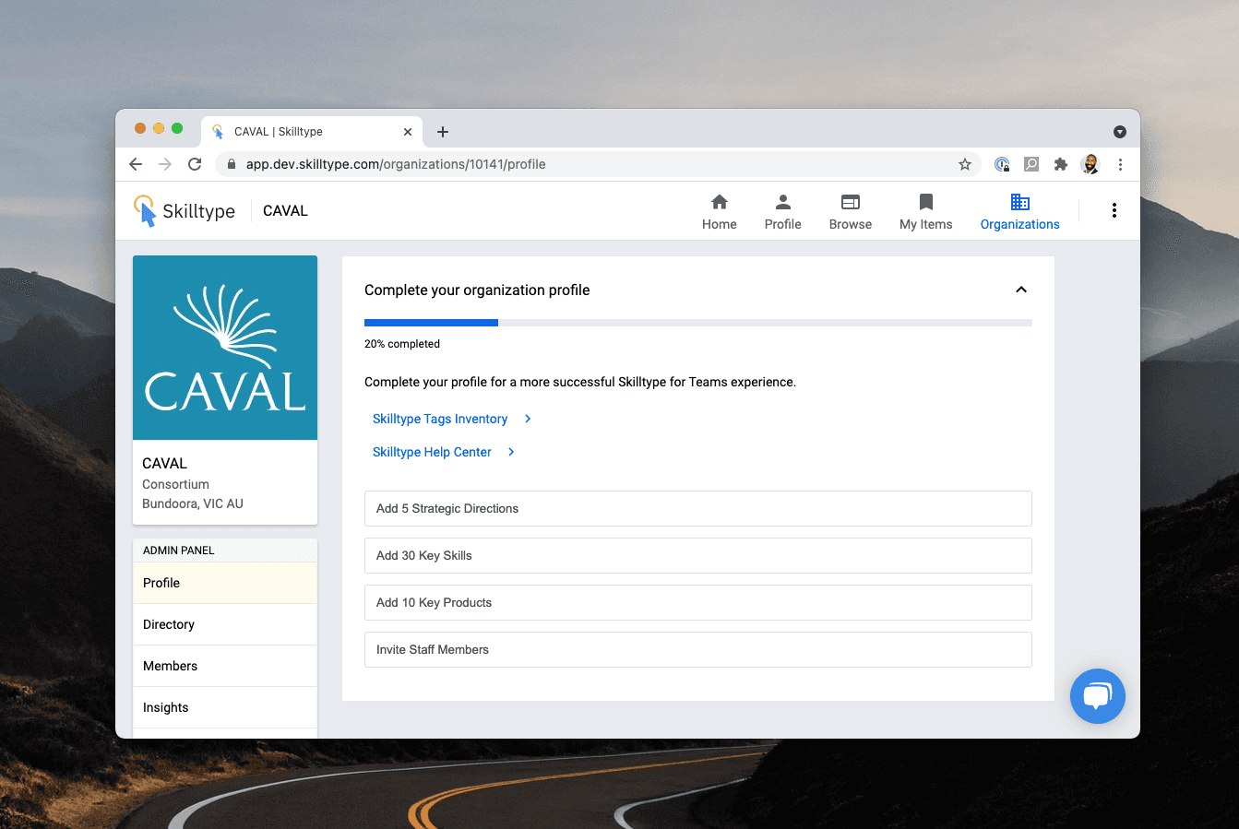Click the chevron next to Skilltype Tags Inventory
Image resolution: width=1239 pixels, height=829 pixels.
click(x=528, y=419)
